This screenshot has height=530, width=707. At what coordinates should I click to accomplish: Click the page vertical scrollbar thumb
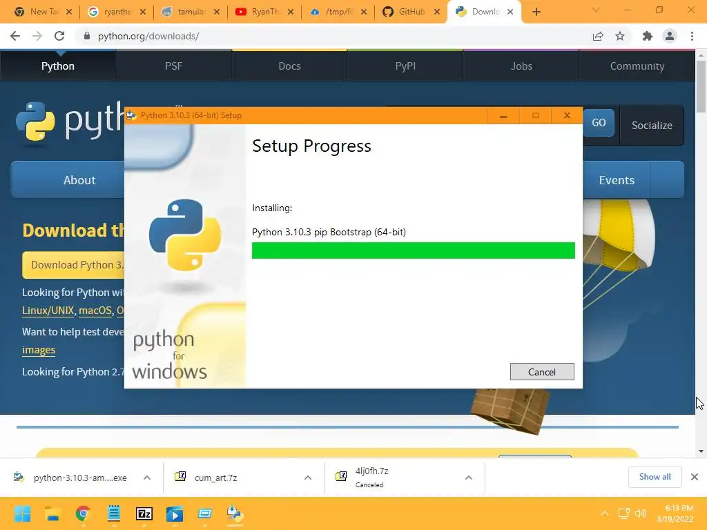point(701,86)
